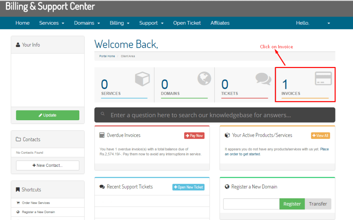The width and height of the screenshot is (353, 220).
Task: Click the Recent Support Tickets chat icon
Action: click(x=102, y=187)
